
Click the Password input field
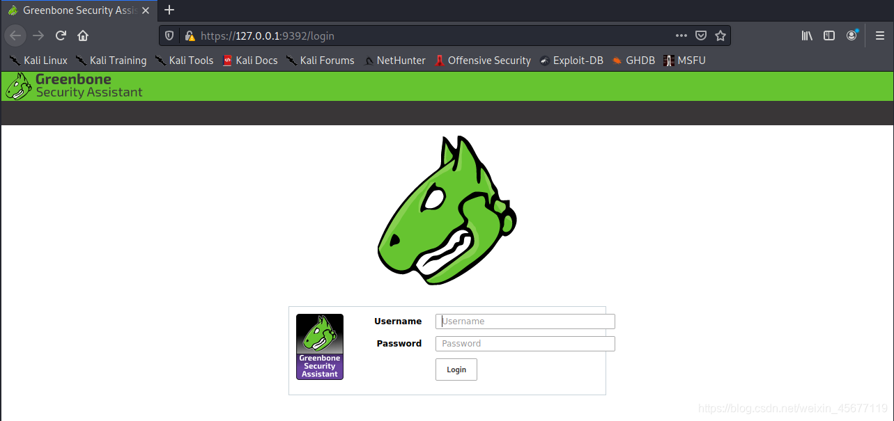click(x=525, y=344)
